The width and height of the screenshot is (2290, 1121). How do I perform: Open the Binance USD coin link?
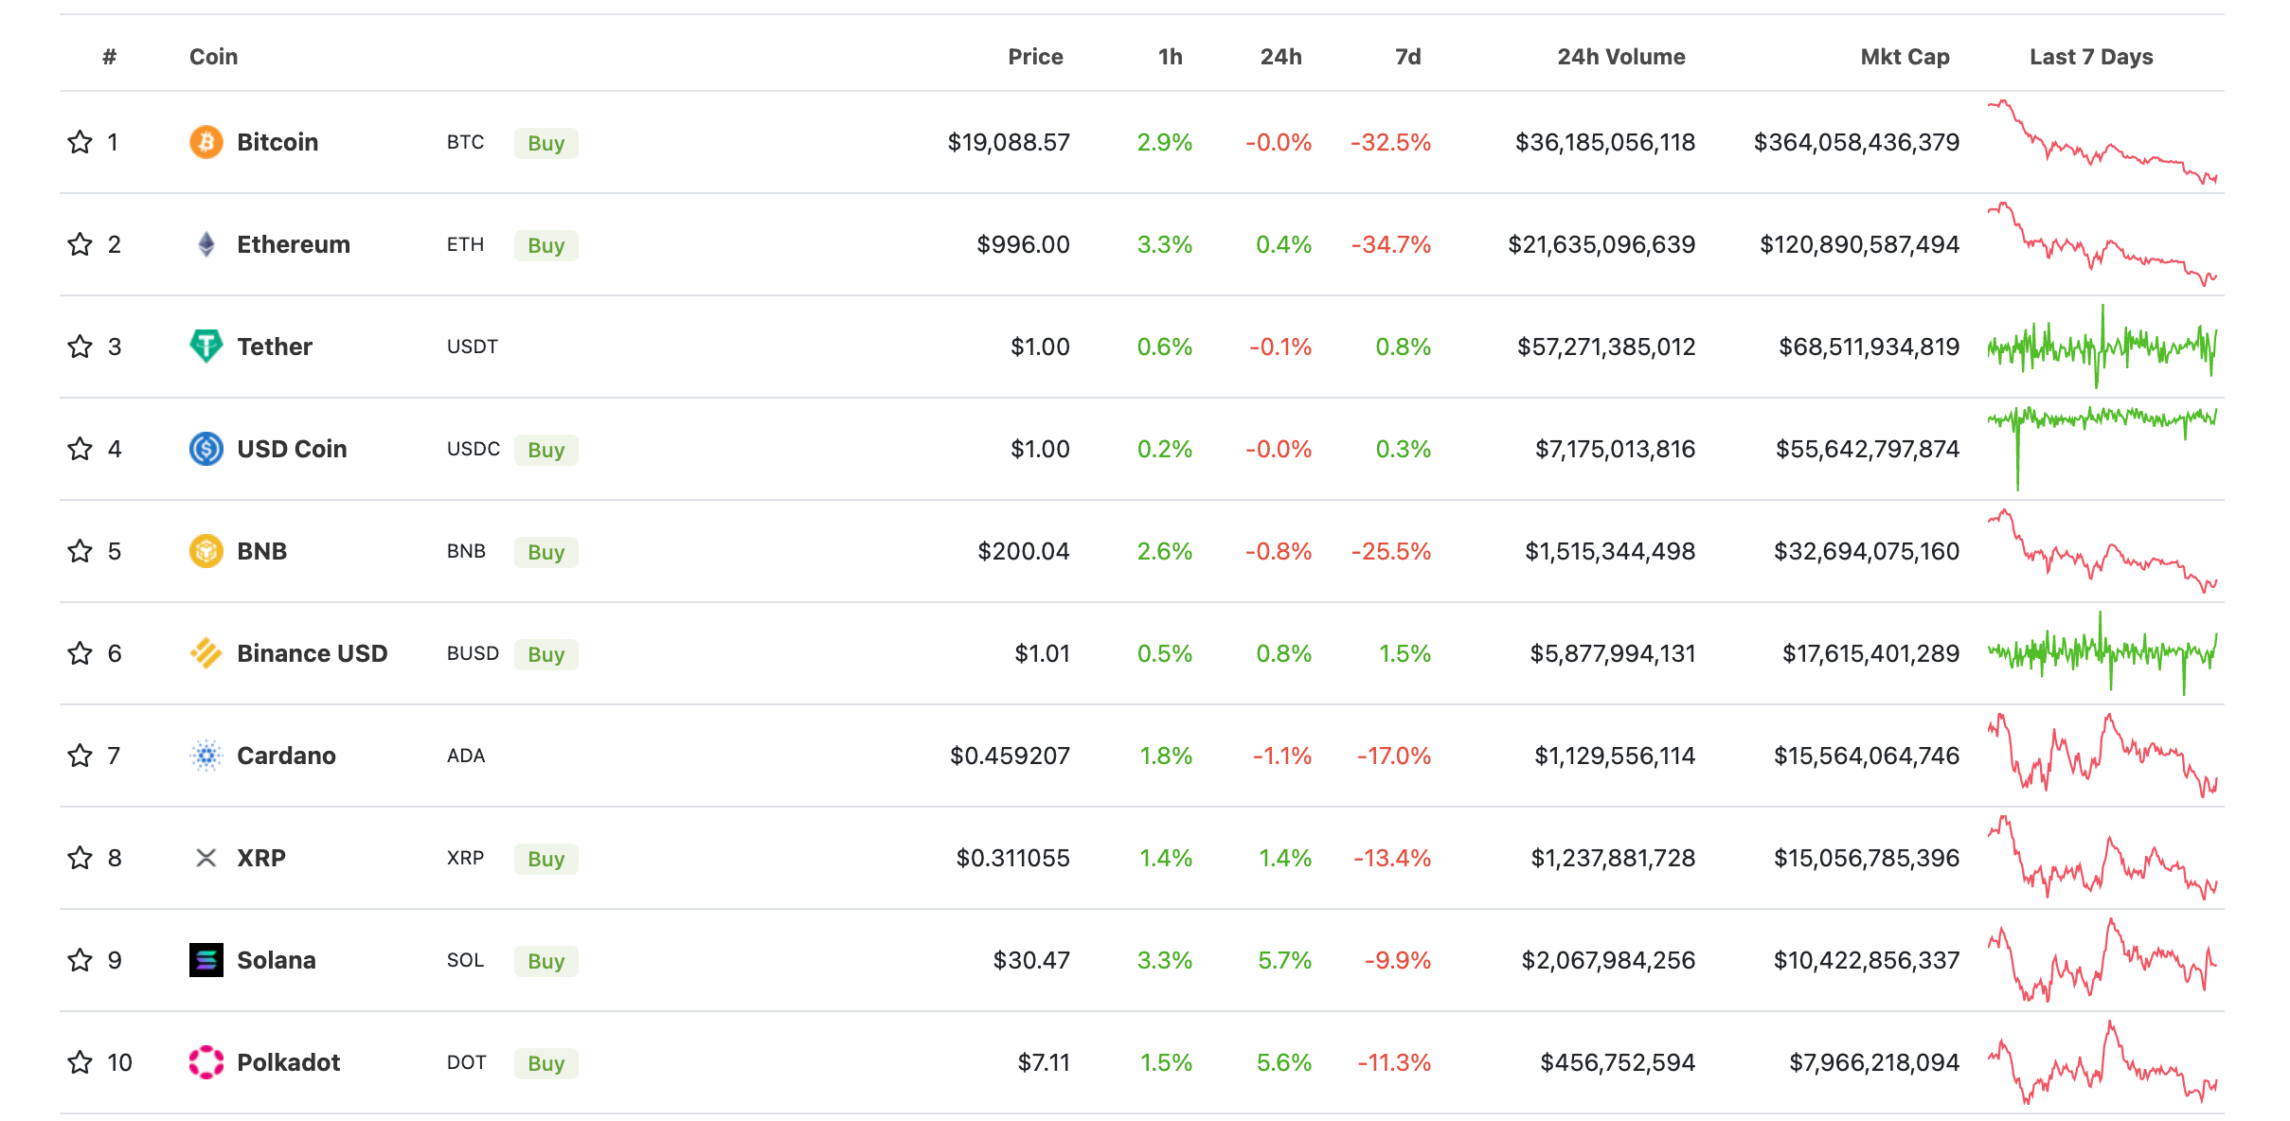point(312,653)
